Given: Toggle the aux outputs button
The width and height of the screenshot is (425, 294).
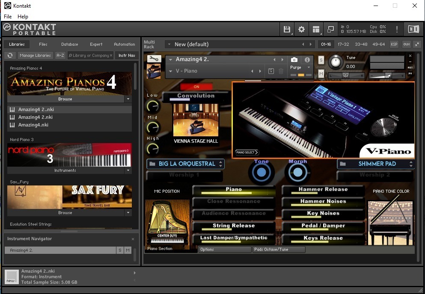Looking at the screenshot, I should (407, 44).
